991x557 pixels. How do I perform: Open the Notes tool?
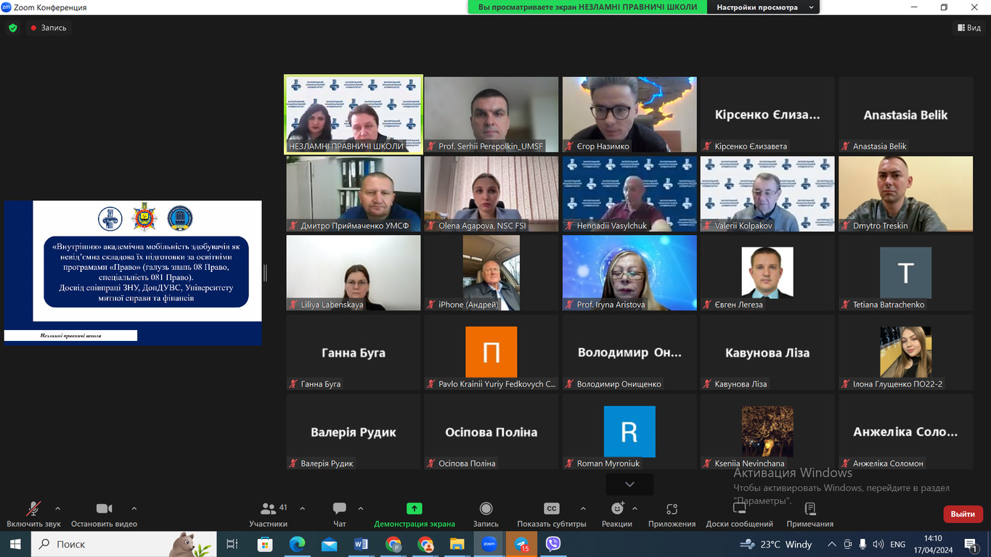pos(809,514)
